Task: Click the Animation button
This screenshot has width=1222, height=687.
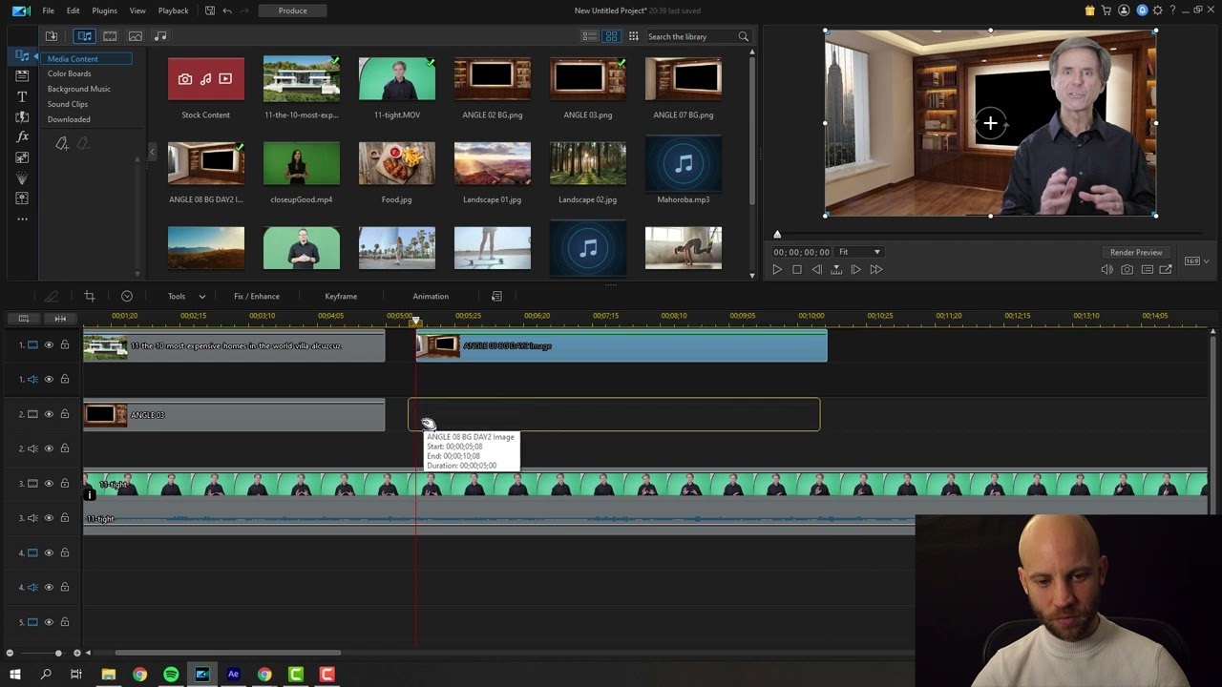Action: (x=431, y=296)
